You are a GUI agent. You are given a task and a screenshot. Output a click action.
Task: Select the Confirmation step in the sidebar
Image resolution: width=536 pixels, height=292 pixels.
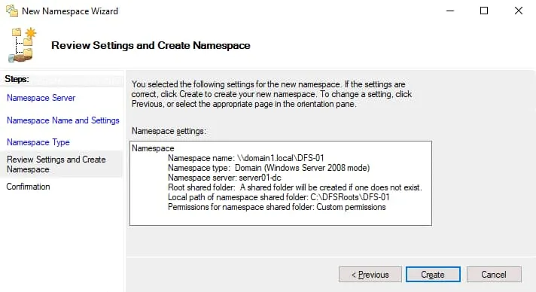tap(28, 187)
